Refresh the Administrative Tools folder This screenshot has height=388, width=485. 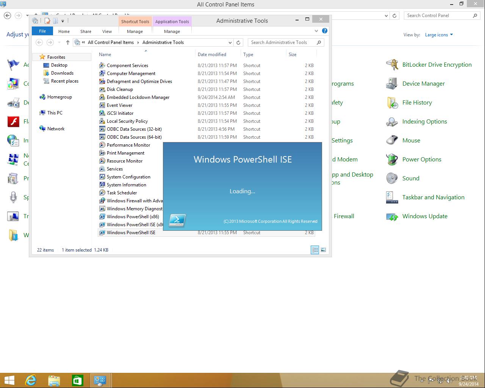coord(238,42)
